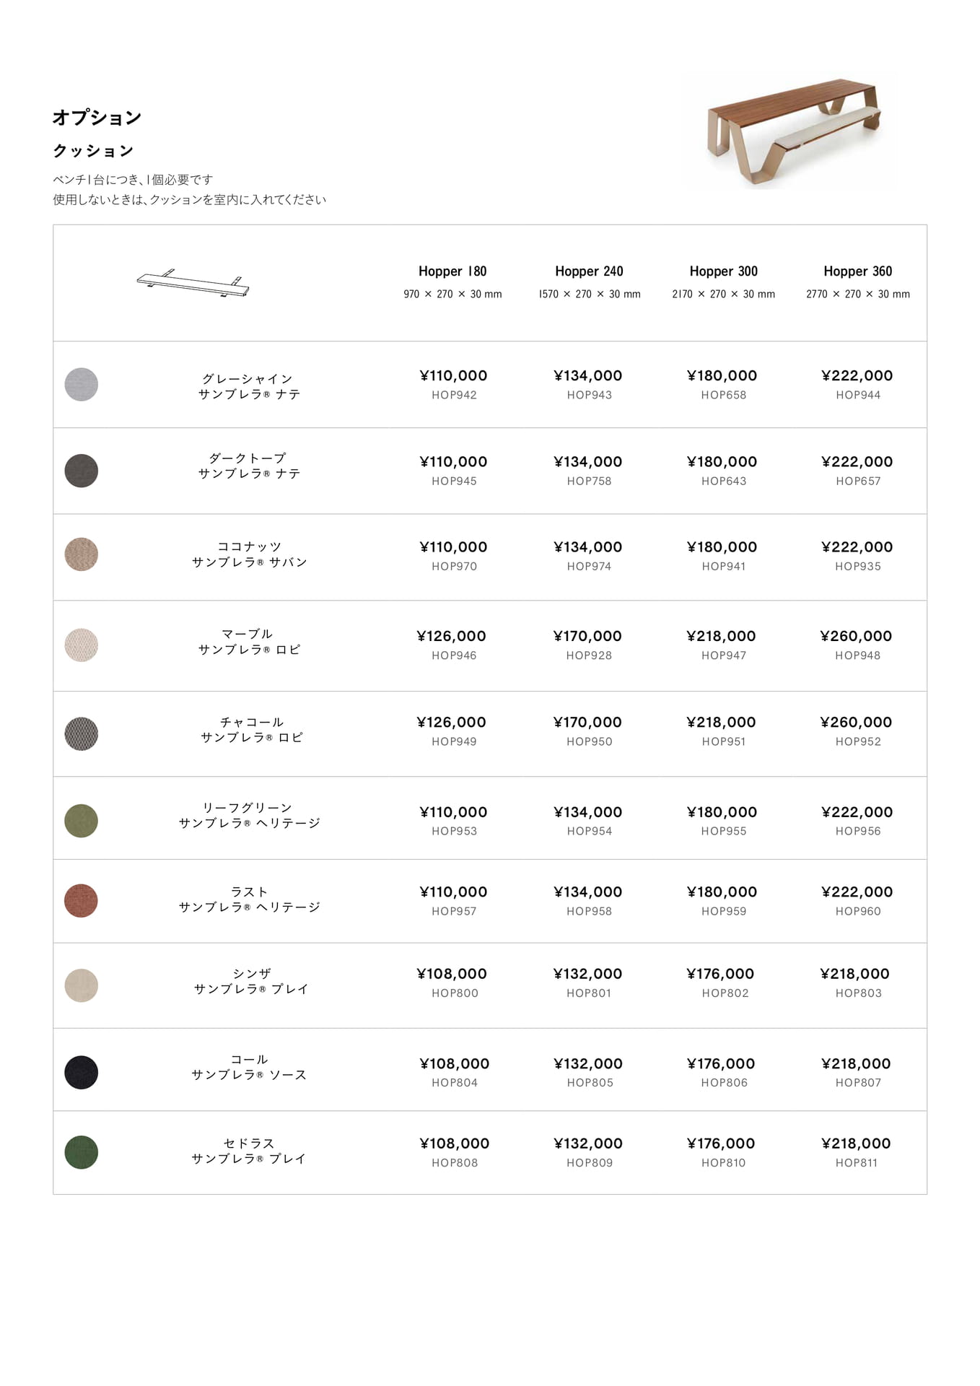Pick the コール black swatch
Viewport: 980px width, 1386px height.
[x=82, y=1072]
